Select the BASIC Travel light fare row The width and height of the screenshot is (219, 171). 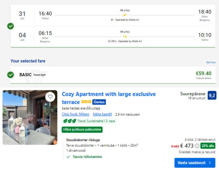(113, 75)
